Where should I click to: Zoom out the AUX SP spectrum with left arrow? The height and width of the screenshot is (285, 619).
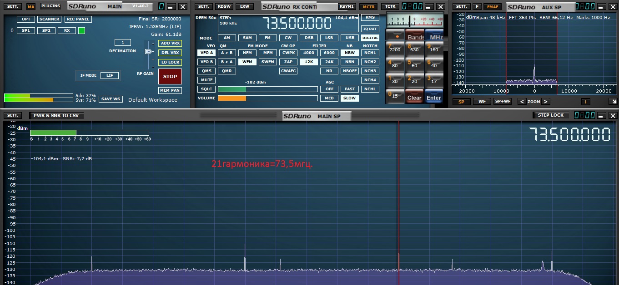(522, 102)
